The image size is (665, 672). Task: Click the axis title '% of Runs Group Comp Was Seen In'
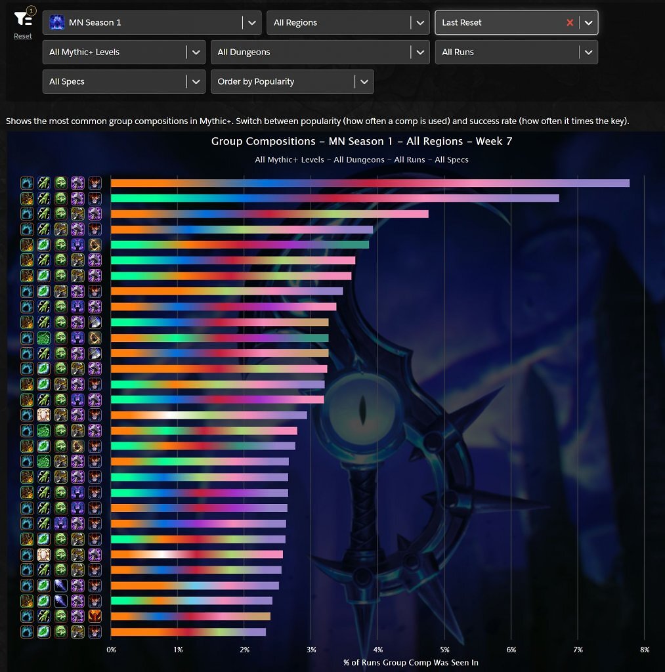click(410, 662)
